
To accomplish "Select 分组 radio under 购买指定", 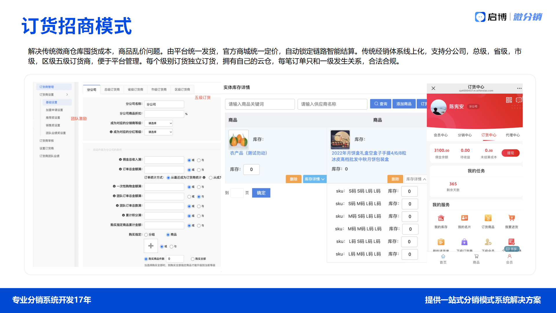I will tap(146, 235).
